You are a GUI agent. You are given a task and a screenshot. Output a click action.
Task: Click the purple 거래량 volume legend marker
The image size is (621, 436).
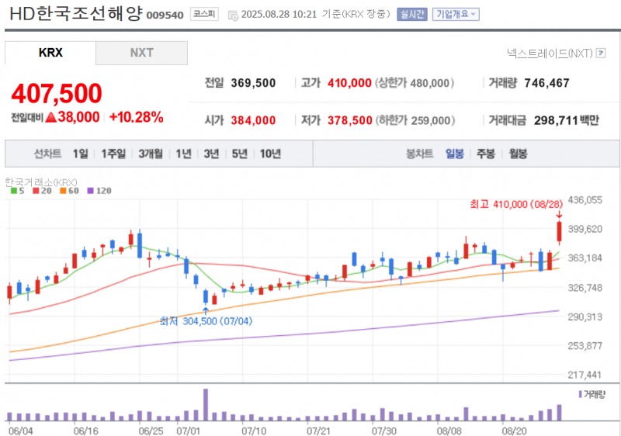point(580,394)
